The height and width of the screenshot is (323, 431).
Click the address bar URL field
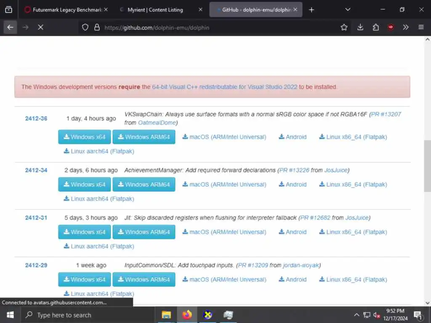pos(214,27)
